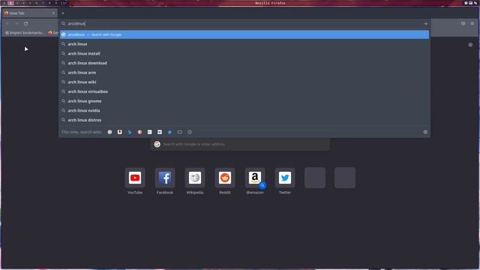Viewport: 480px width, 270px height.
Task: Search this time in History (clock)
Action: 190,132
